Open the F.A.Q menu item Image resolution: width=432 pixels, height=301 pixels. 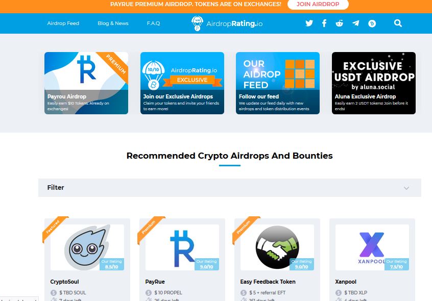(x=154, y=23)
